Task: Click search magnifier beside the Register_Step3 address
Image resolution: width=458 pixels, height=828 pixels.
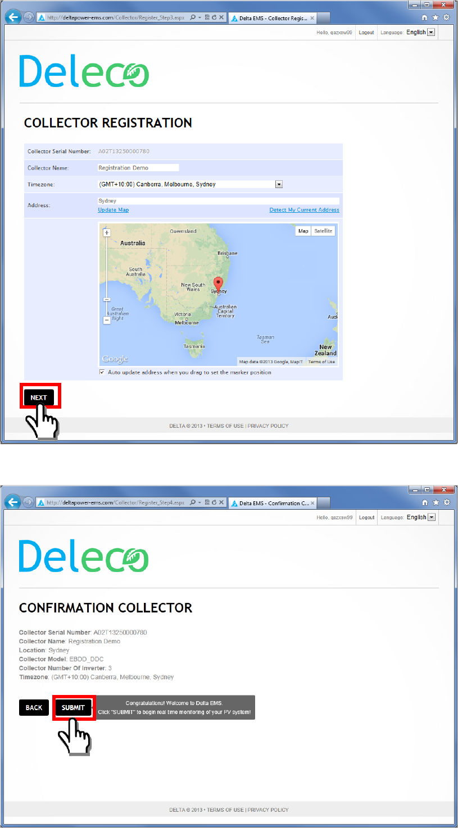Action: pos(193,17)
